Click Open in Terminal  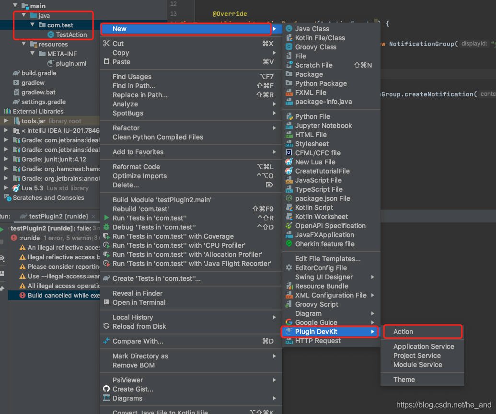[x=191, y=302]
